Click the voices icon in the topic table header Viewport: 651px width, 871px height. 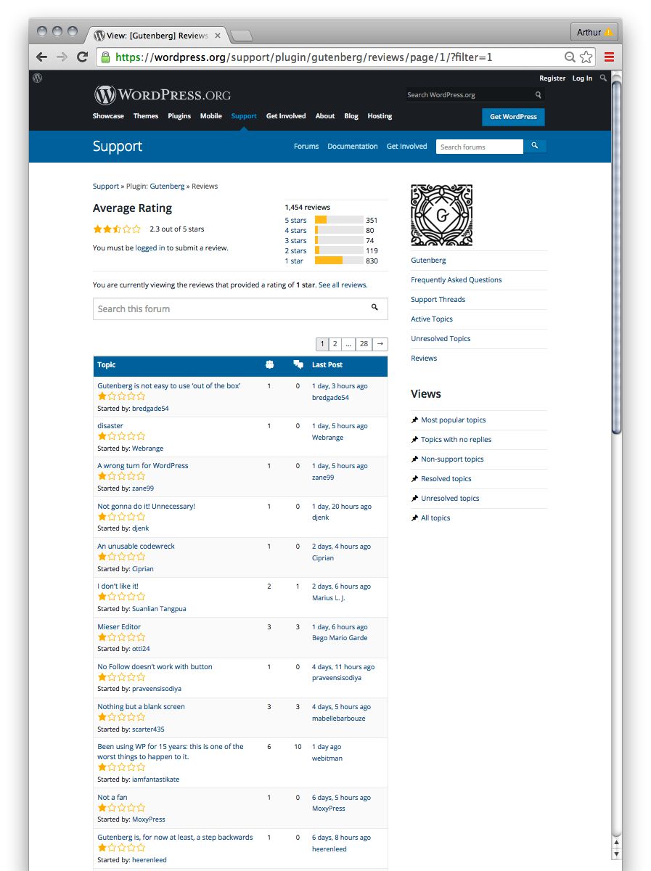269,364
